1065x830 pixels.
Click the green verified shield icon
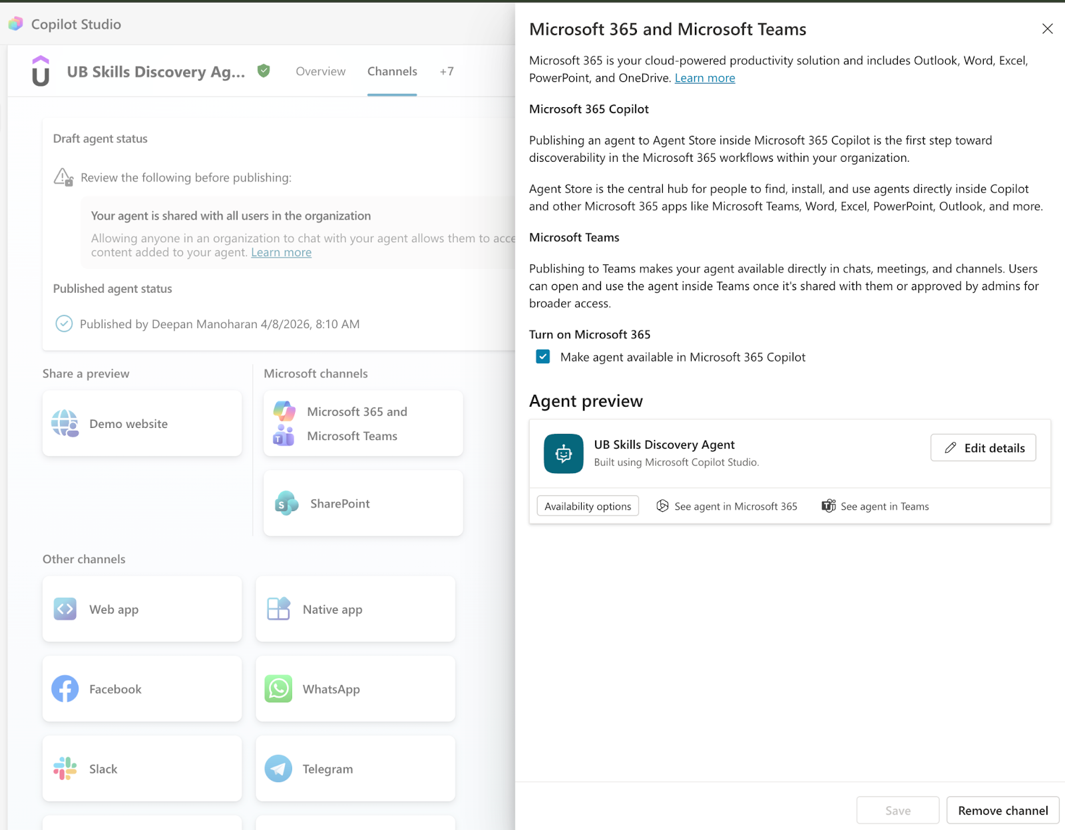coord(264,71)
